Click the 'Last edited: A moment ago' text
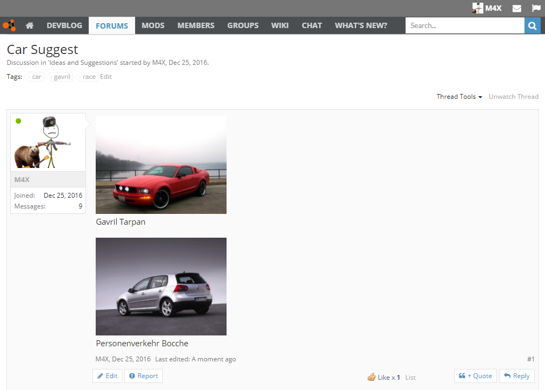Image resolution: width=545 pixels, height=390 pixels. [x=195, y=359]
